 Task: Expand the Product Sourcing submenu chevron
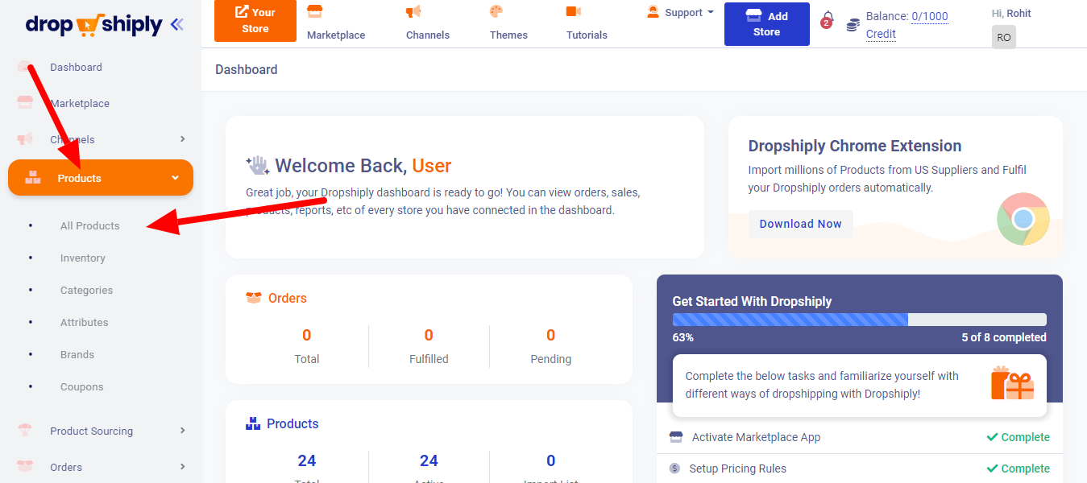[183, 431]
